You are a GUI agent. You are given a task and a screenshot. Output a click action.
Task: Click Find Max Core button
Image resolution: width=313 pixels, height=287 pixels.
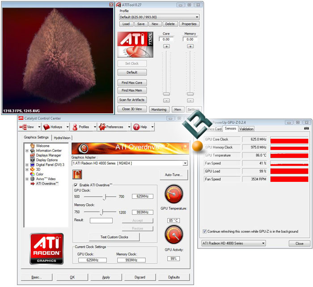132,82
